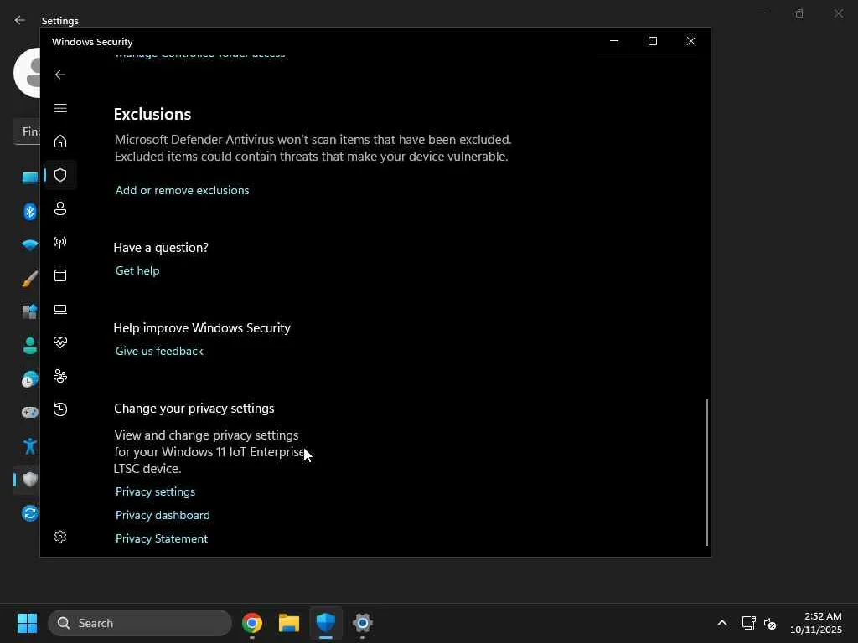The width and height of the screenshot is (858, 643).
Task: Select Virus & threat protection shield icon
Action: point(60,175)
